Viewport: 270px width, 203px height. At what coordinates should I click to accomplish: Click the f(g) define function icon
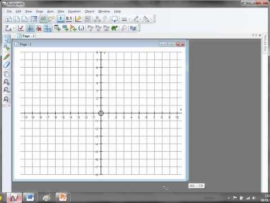point(133,28)
